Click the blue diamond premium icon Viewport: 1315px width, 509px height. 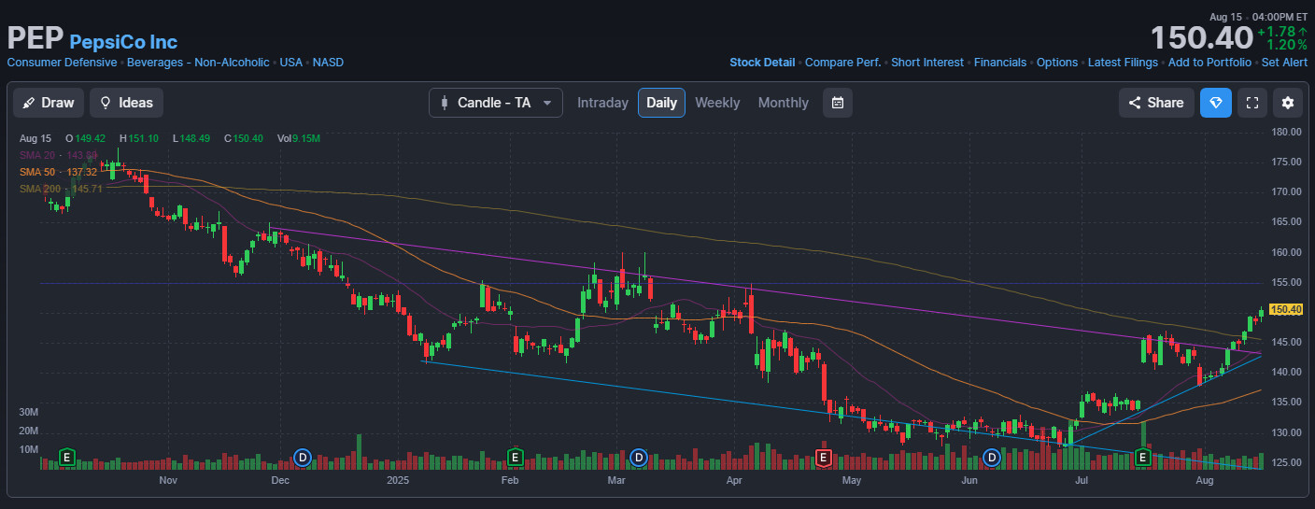pos(1215,103)
